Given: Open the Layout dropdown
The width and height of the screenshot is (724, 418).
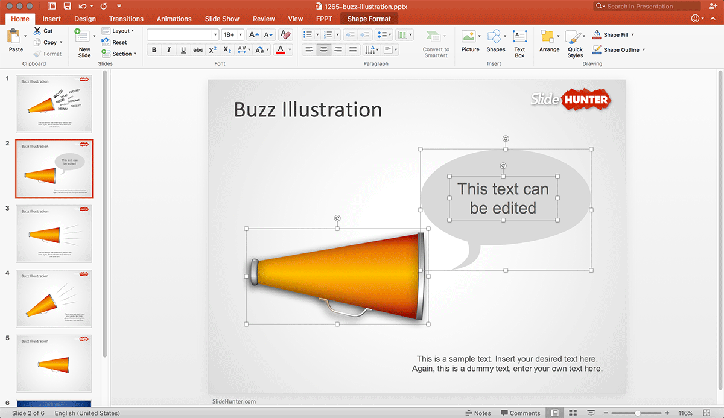Looking at the screenshot, I should (119, 31).
